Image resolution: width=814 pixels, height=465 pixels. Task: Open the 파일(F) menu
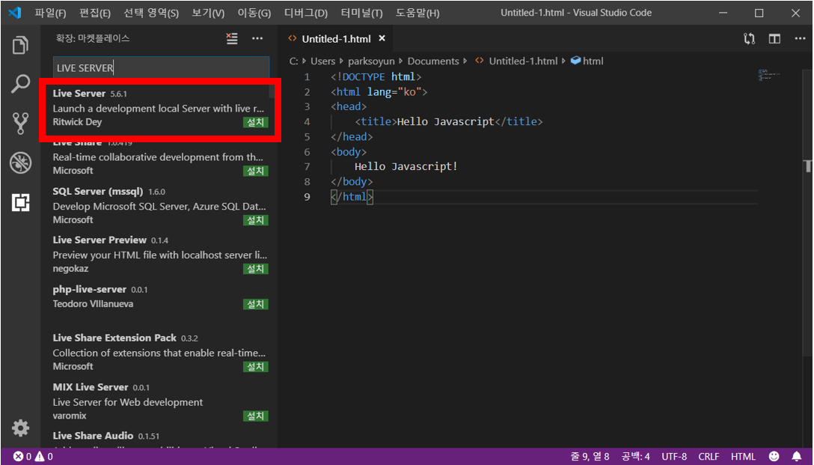coord(50,13)
